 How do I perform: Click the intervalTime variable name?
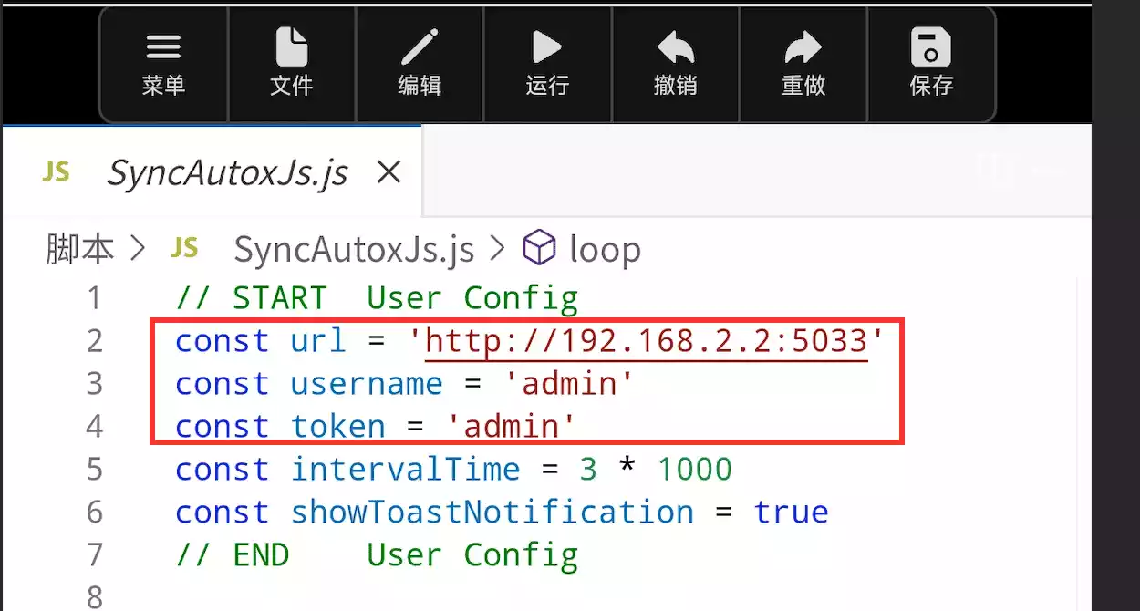coord(405,470)
